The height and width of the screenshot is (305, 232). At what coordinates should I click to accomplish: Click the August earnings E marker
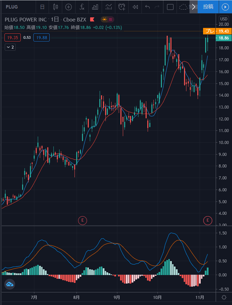tap(82, 220)
